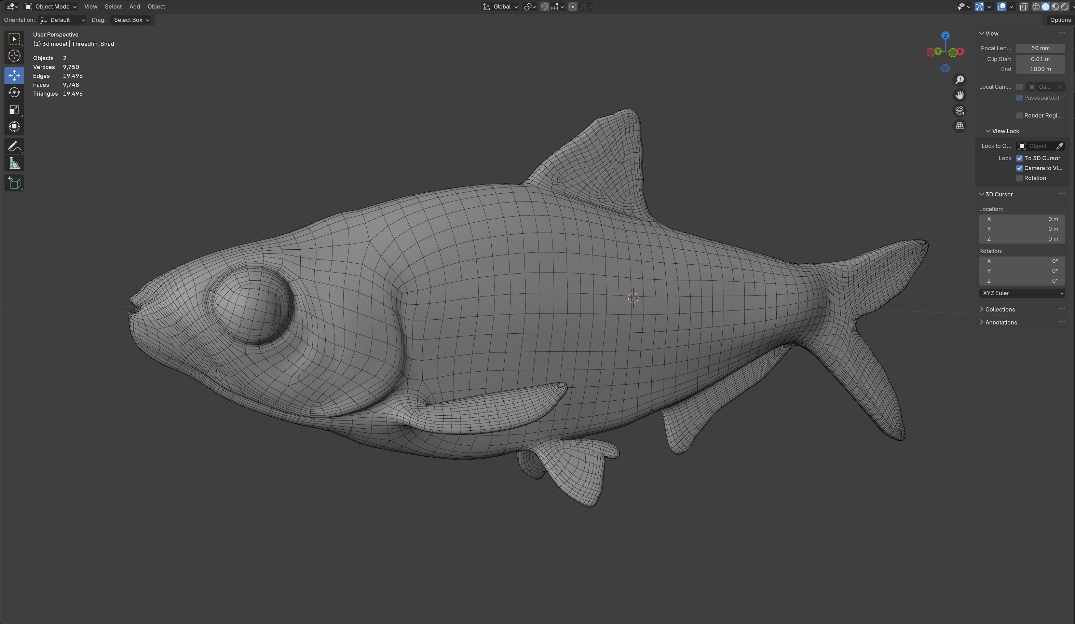Screen dimensions: 1075x624
Task: Click the camera view icon
Action: [960, 110]
